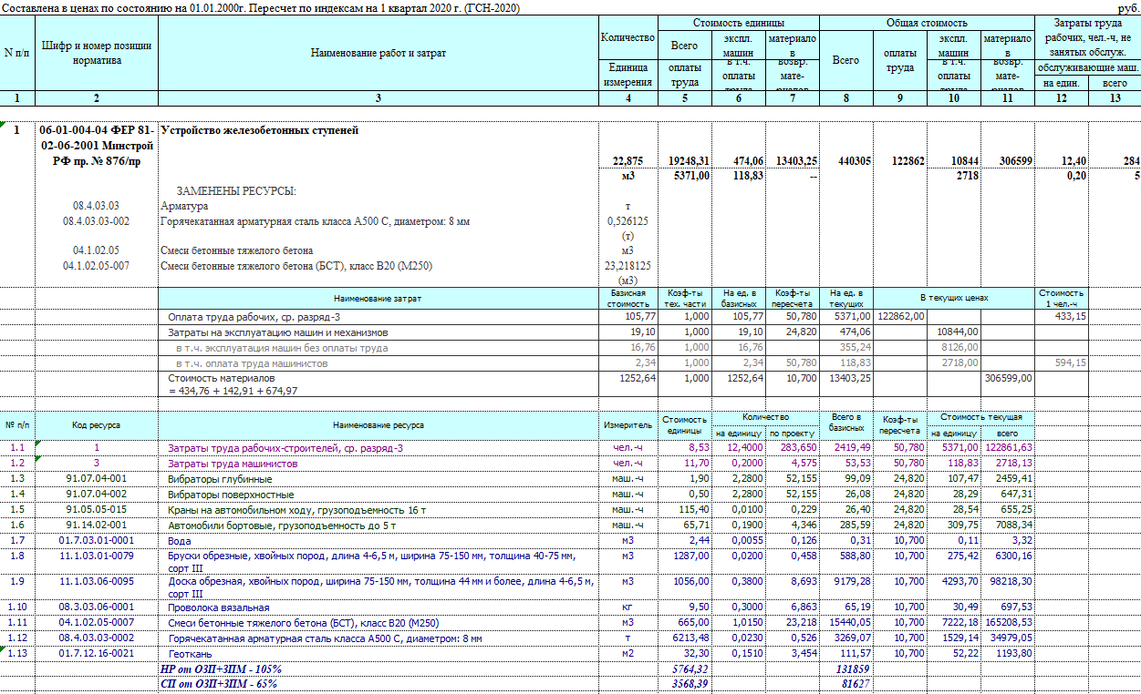Select the 'СП от ОЗП+ЗПМ - 65%' line
The width and height of the screenshot is (1141, 694).
pos(219,683)
